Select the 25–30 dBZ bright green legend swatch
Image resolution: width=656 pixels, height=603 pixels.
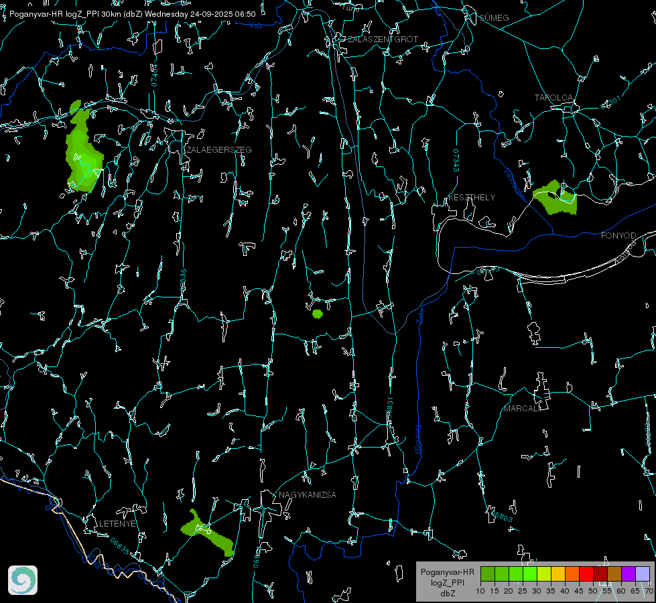click(x=530, y=574)
